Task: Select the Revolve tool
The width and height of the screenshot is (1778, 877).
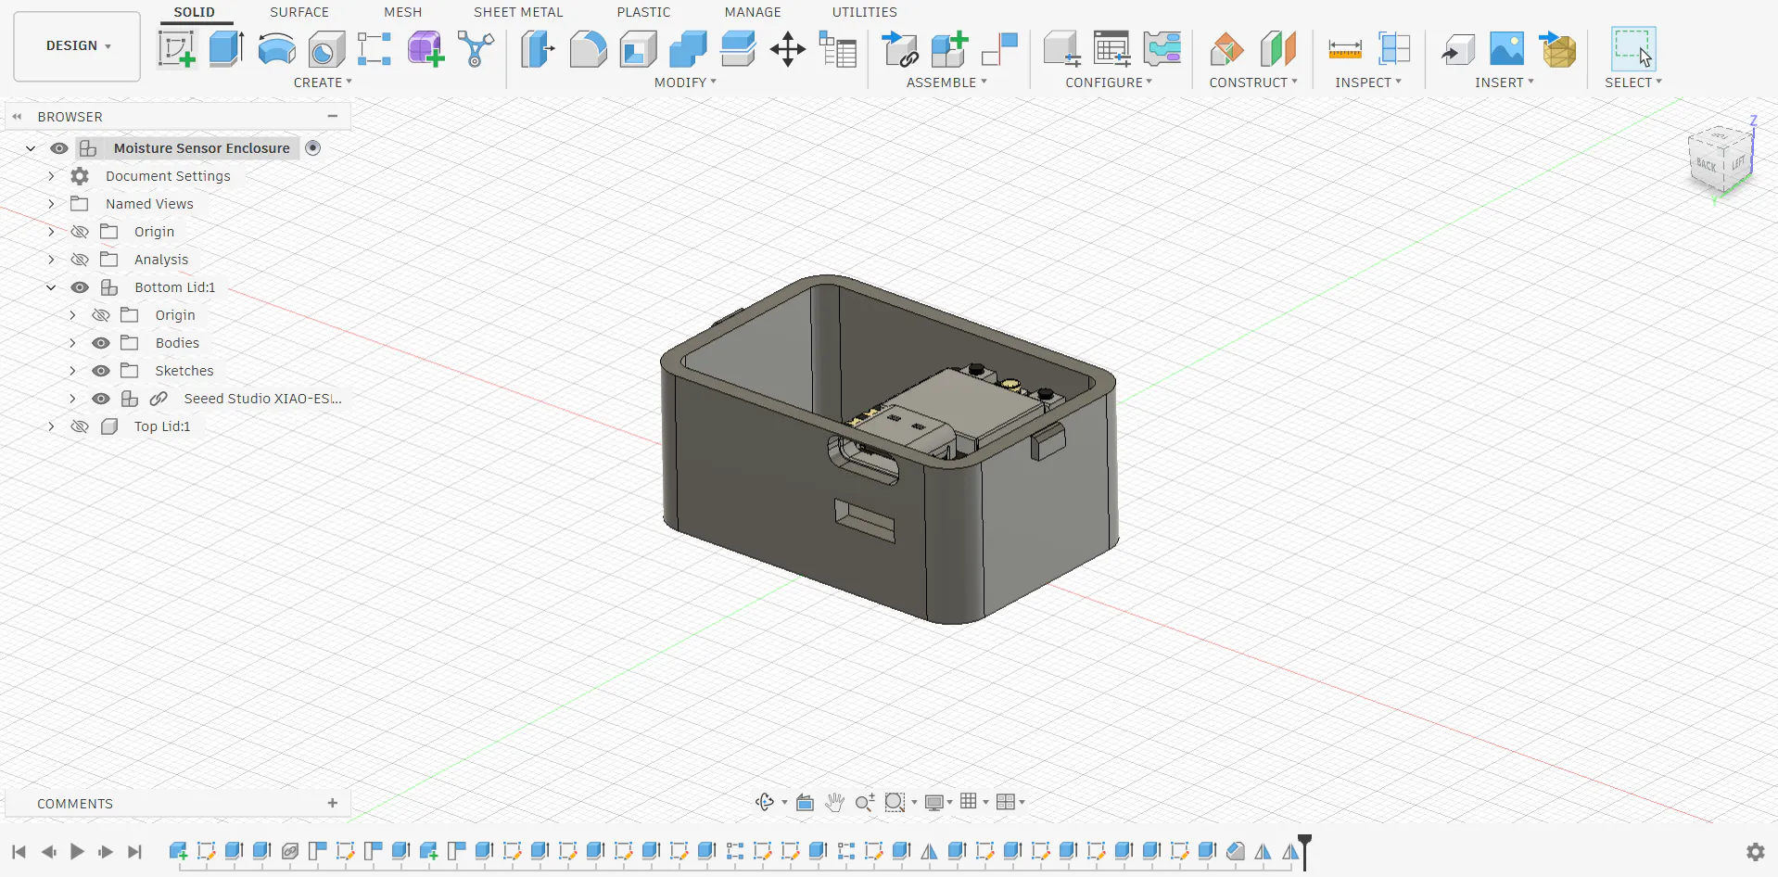Action: pyautogui.click(x=276, y=49)
